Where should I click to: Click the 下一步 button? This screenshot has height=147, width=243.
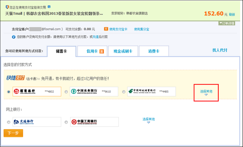point(13,133)
